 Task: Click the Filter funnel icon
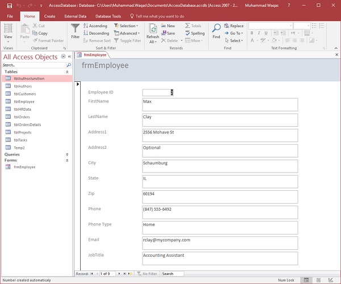75,28
